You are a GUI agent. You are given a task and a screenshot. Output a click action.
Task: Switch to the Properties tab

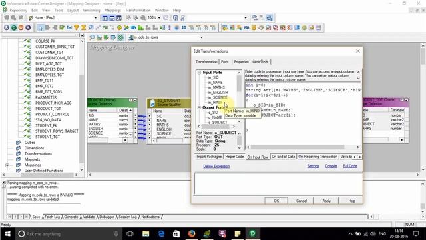click(241, 62)
